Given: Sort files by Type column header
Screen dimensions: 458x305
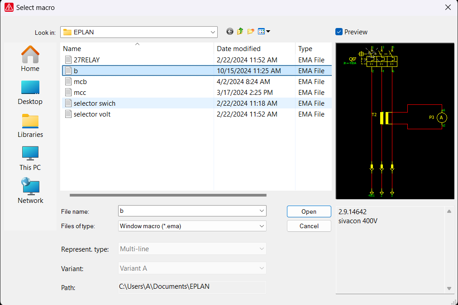Looking at the screenshot, I should coord(314,49).
